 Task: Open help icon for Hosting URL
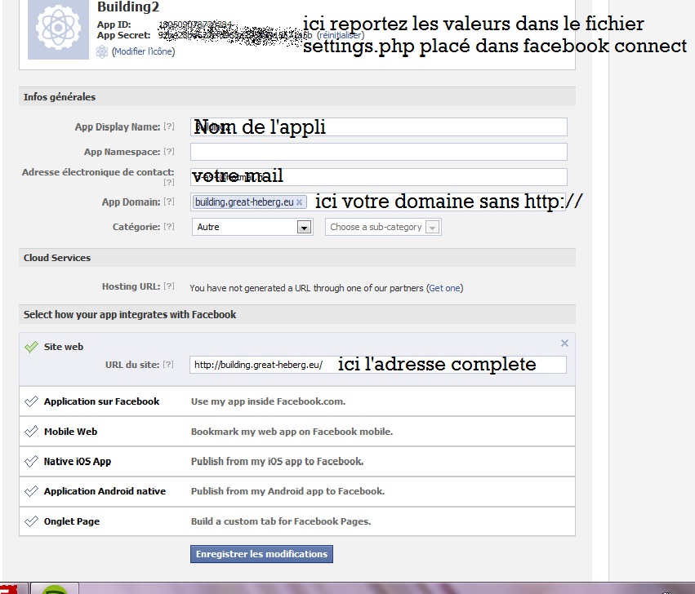click(x=169, y=286)
